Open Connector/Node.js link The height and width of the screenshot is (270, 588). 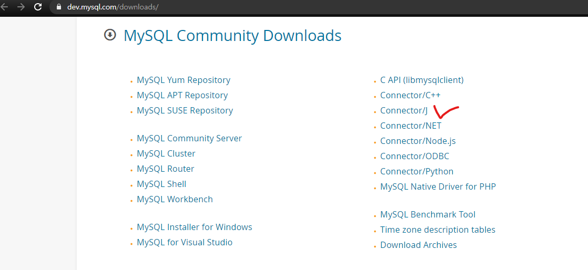tap(418, 141)
